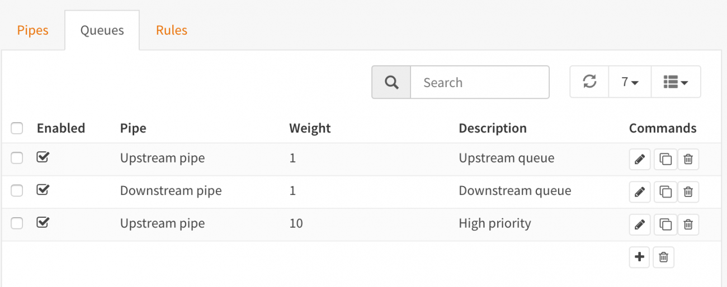Open the rows-per-page dropdown showing 7
This screenshot has width=727, height=287.
630,82
